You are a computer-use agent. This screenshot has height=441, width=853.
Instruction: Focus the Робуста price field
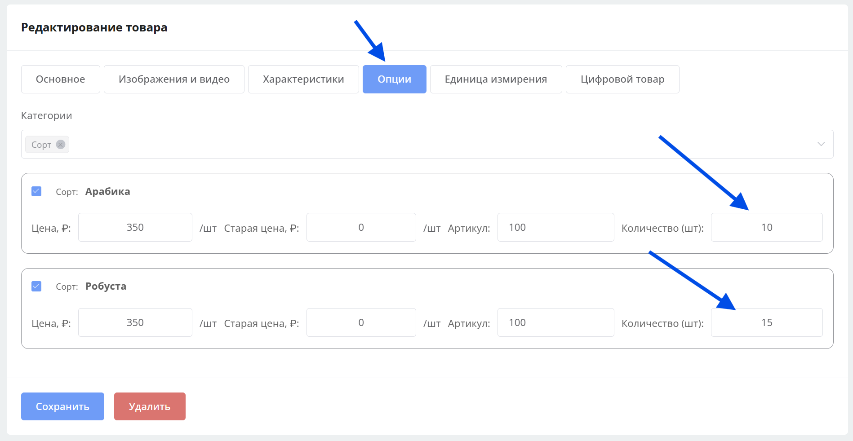click(x=135, y=322)
